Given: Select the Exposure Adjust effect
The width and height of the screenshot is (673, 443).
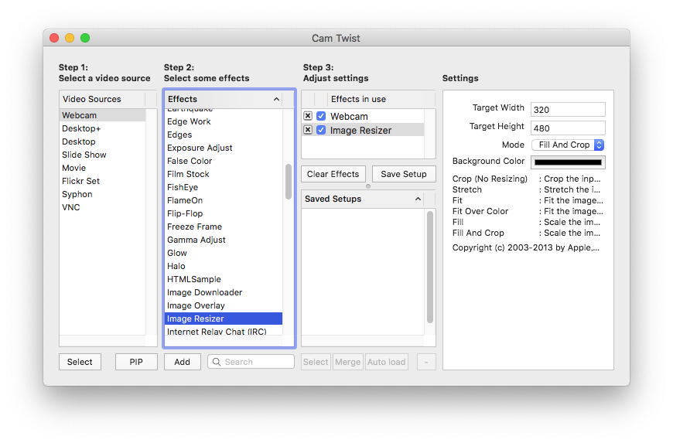Looking at the screenshot, I should 224,148.
